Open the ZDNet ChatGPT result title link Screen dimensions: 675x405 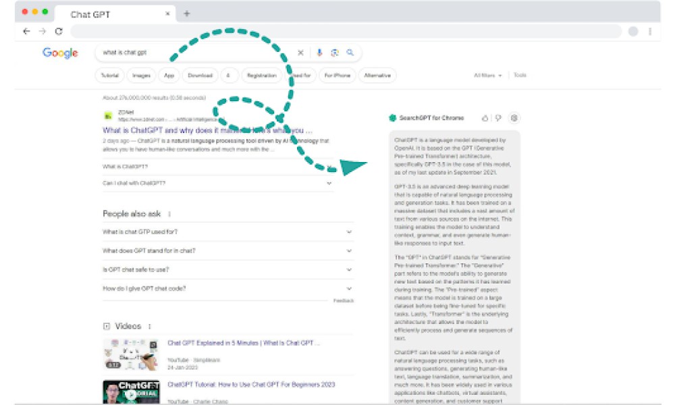(207, 130)
